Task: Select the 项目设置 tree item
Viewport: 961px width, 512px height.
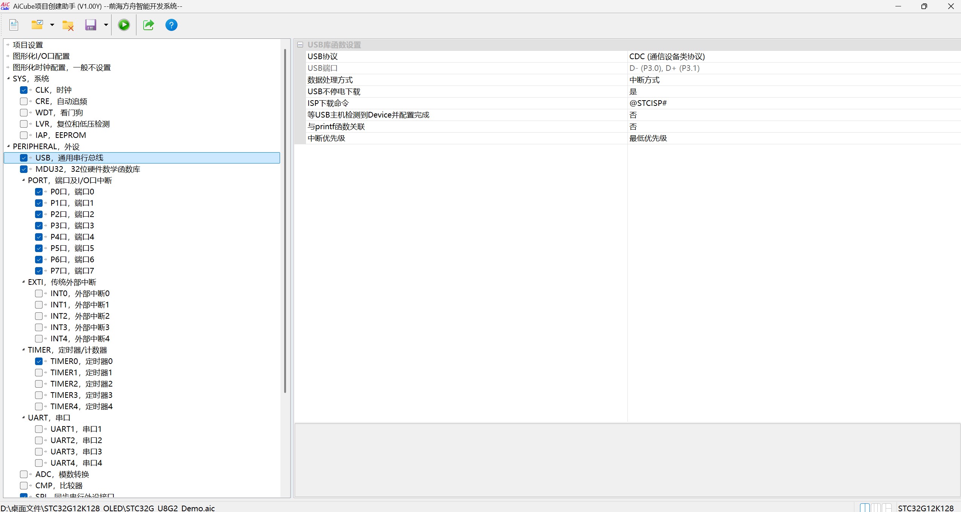Action: [x=28, y=45]
